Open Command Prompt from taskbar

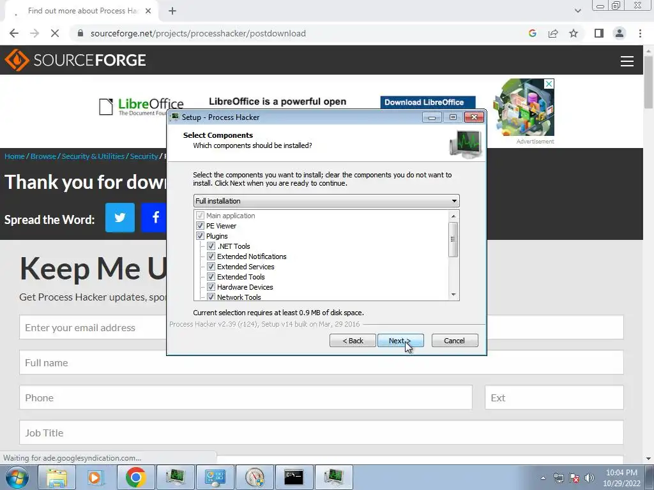click(x=294, y=477)
